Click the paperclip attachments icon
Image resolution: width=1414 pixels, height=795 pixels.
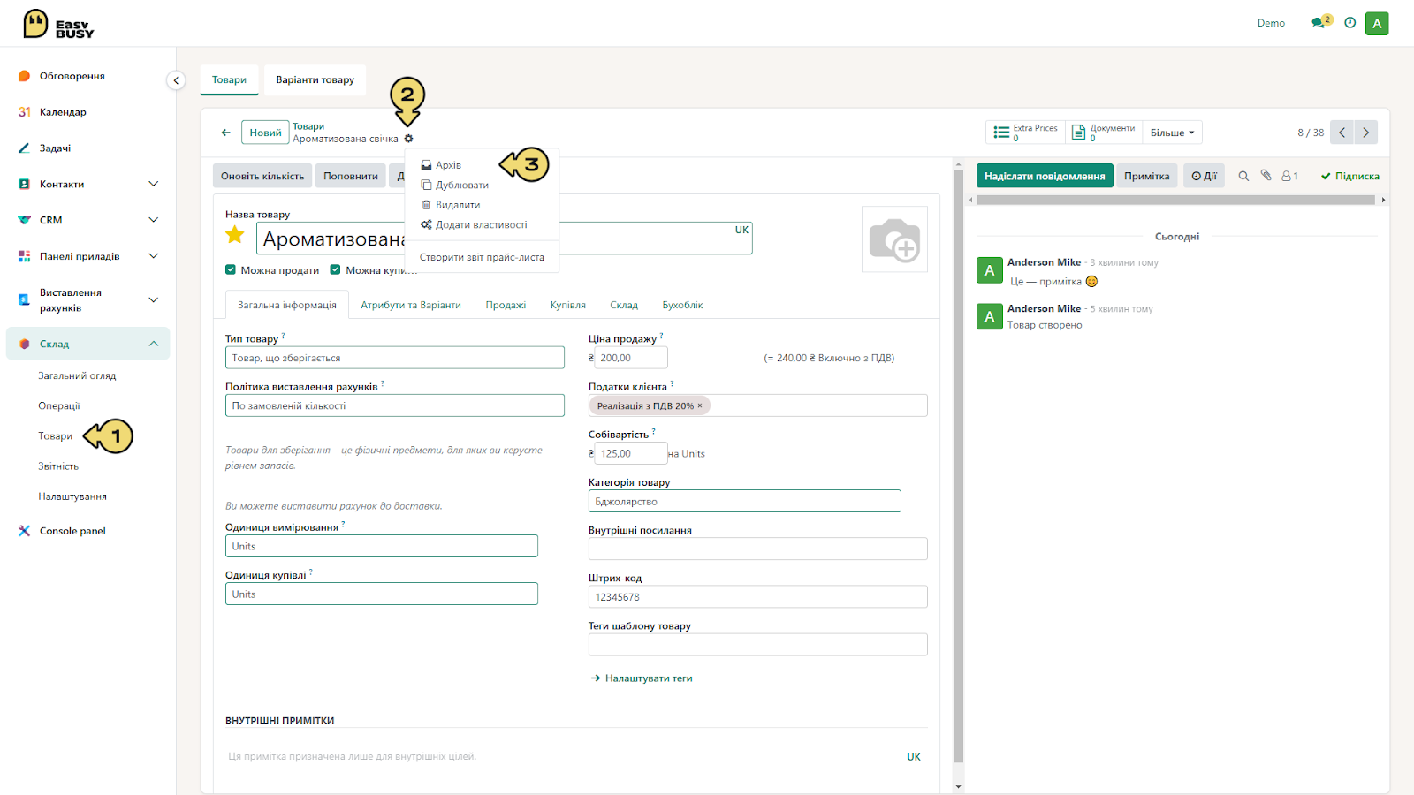point(1266,176)
